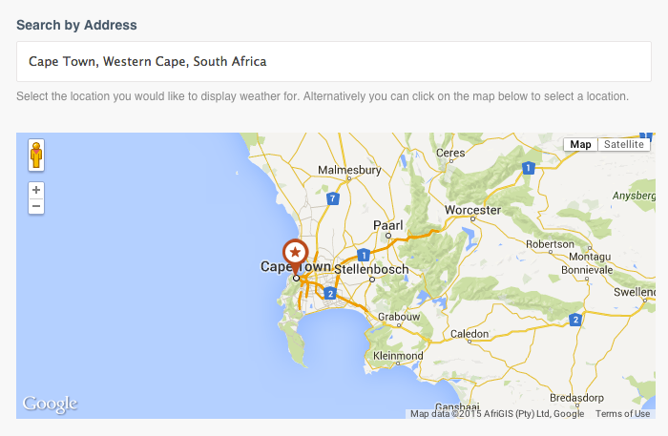The height and width of the screenshot is (436, 668).
Task: Zoom out of the map
Action: (x=36, y=206)
